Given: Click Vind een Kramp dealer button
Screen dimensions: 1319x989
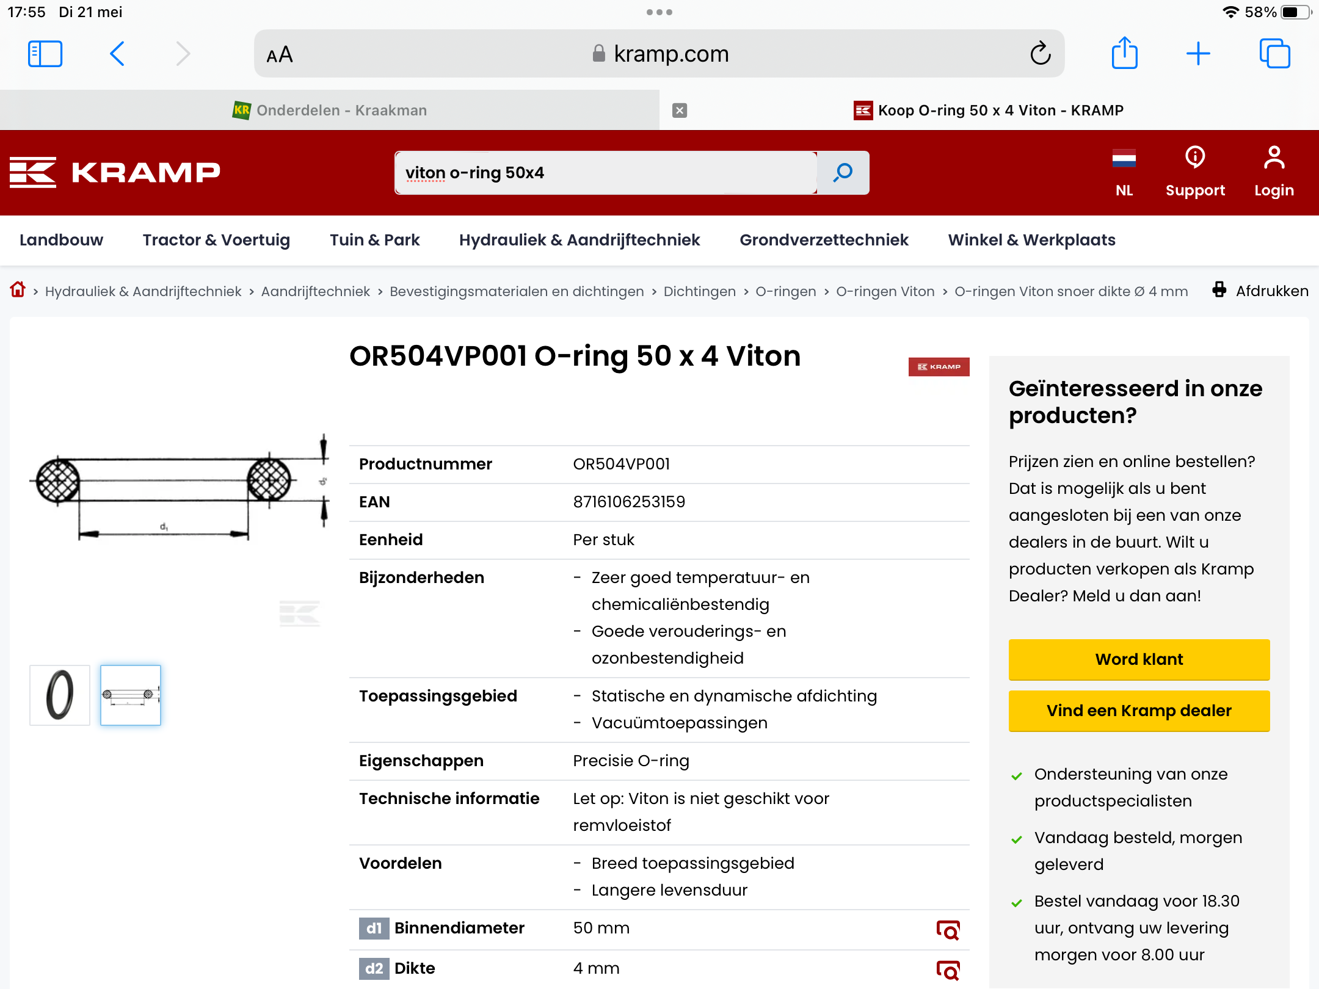Looking at the screenshot, I should coord(1139,711).
